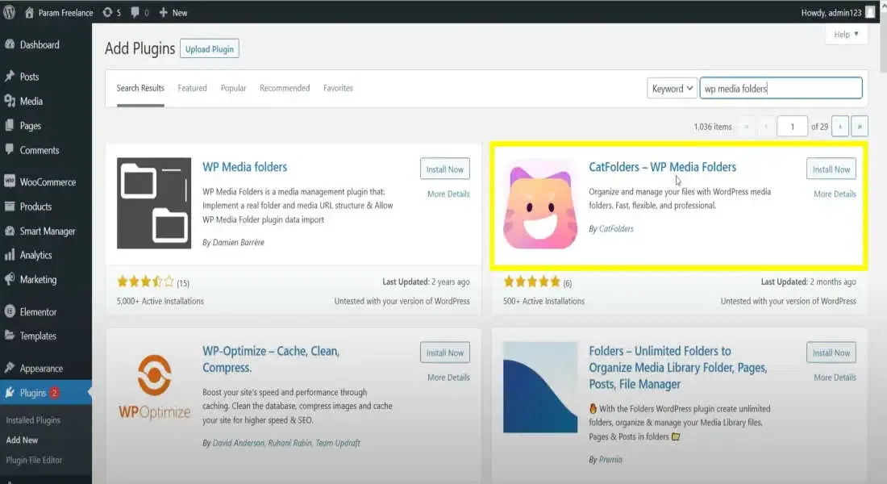The image size is (887, 484).
Task: Open CatFolders author link
Action: click(616, 229)
